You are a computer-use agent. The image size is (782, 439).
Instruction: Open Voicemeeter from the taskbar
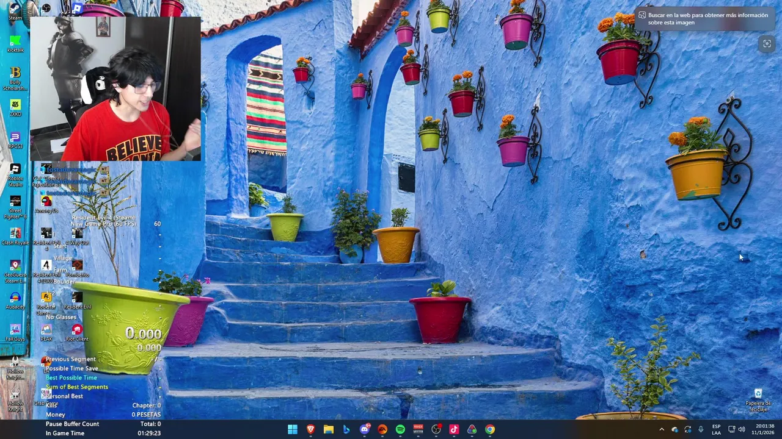pos(418,429)
